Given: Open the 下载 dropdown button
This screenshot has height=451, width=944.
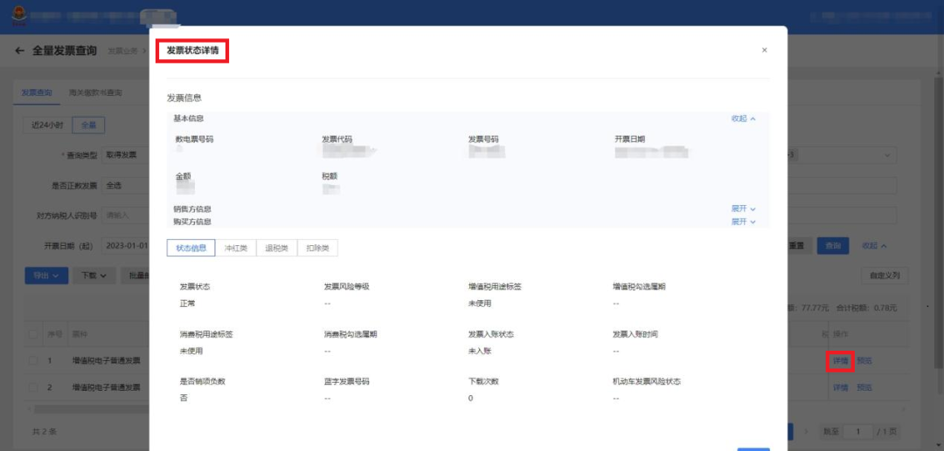Looking at the screenshot, I should tap(94, 276).
